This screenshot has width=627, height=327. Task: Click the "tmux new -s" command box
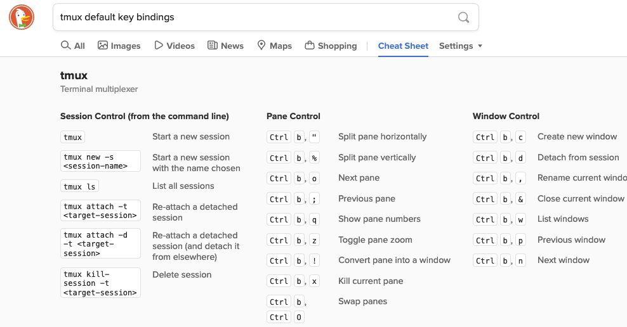[x=100, y=162]
